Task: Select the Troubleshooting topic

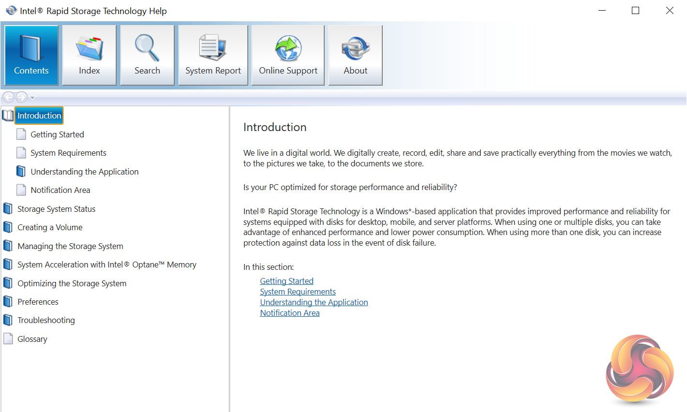Action: tap(46, 320)
